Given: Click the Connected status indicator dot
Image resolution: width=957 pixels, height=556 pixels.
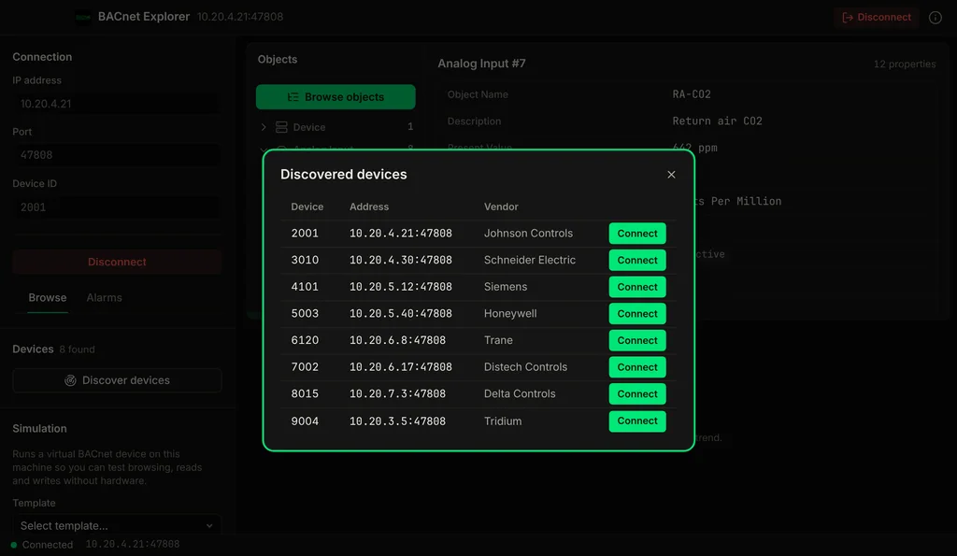Looking at the screenshot, I should (x=13, y=545).
